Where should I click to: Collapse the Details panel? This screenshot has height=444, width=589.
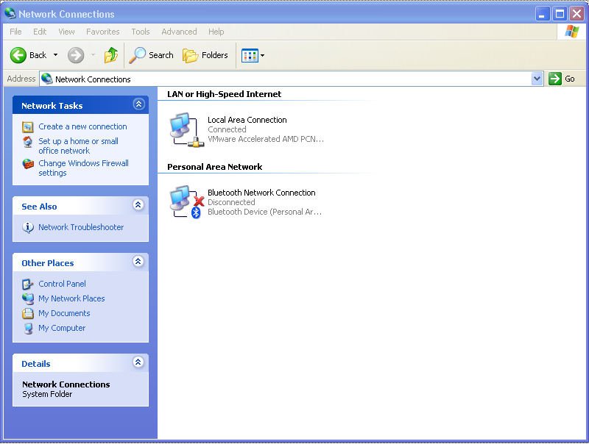(x=138, y=363)
